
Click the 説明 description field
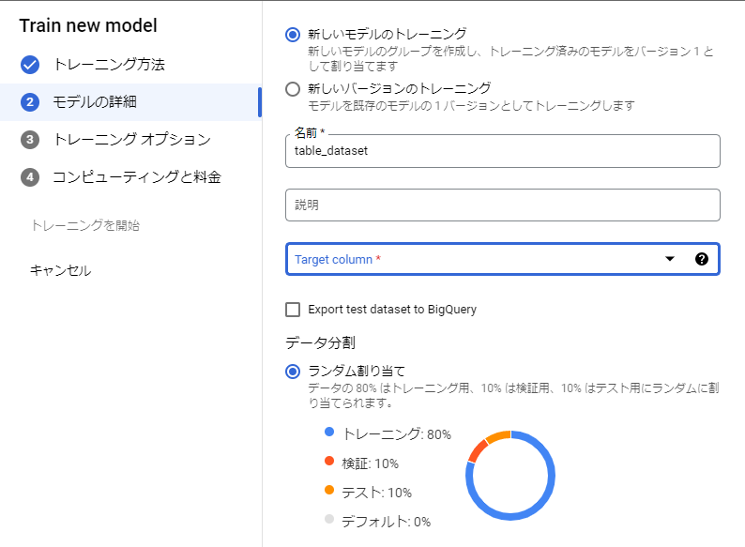pos(502,205)
